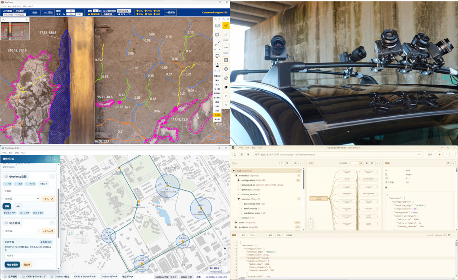Click the 一括保存 button in GigaScope
The image size is (458, 280).
tap(170, 13)
